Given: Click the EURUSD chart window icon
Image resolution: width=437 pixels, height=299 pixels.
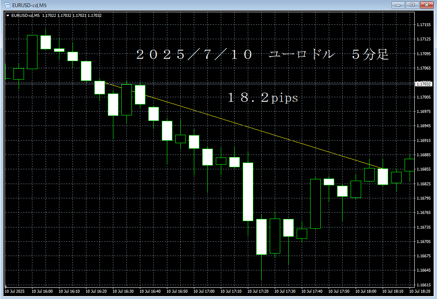Looking at the screenshot, I should click(7, 5).
